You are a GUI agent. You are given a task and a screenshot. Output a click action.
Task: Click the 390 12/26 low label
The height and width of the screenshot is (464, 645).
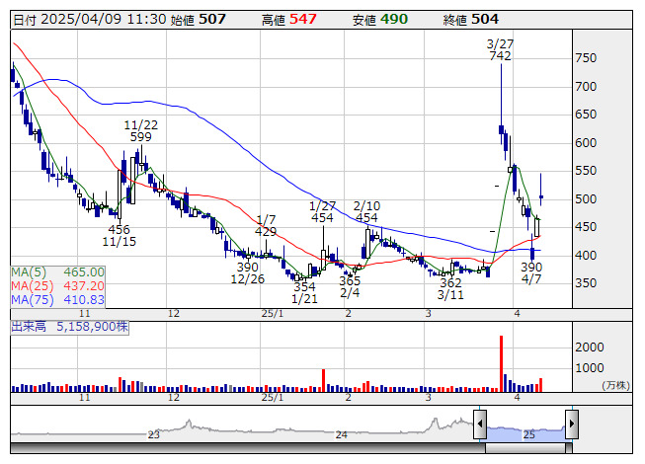click(x=248, y=272)
